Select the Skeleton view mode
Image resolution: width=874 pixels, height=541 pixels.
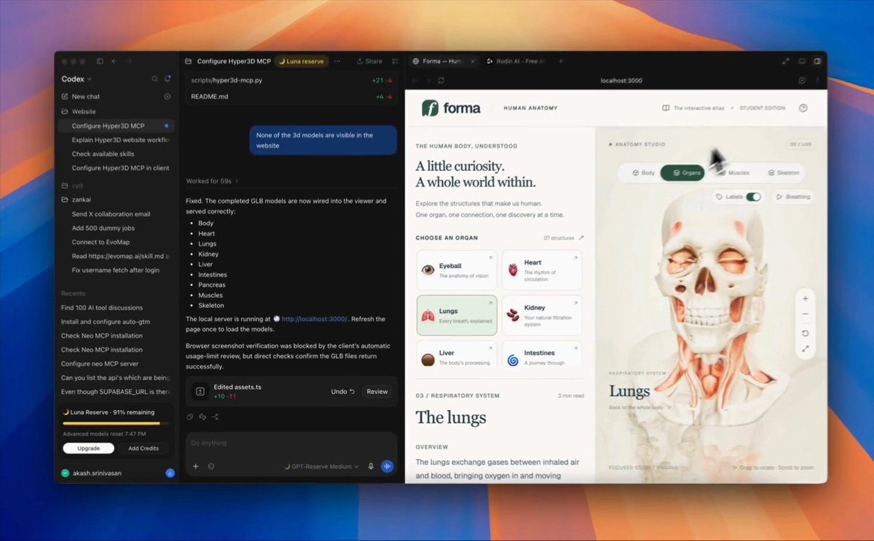(783, 173)
